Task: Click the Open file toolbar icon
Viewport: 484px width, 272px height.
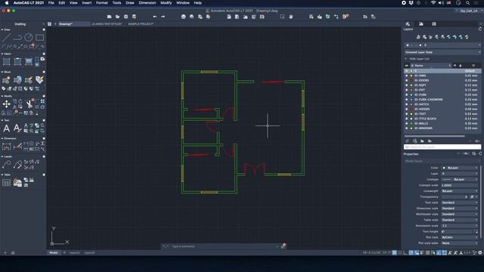Action: (118, 17)
